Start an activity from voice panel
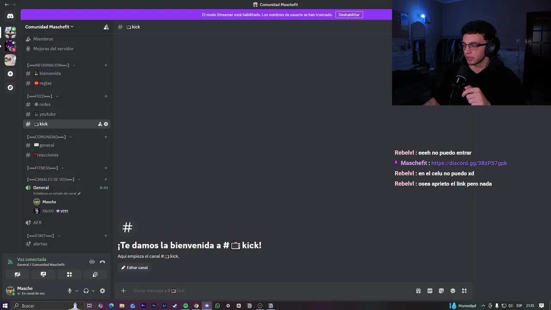 pos(69,274)
